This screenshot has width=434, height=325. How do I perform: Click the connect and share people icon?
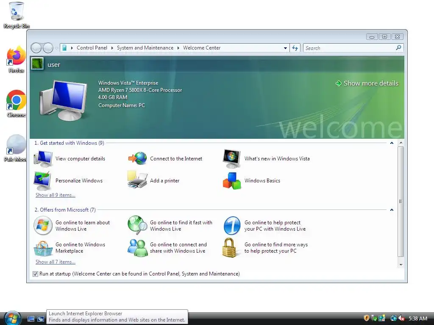click(138, 248)
